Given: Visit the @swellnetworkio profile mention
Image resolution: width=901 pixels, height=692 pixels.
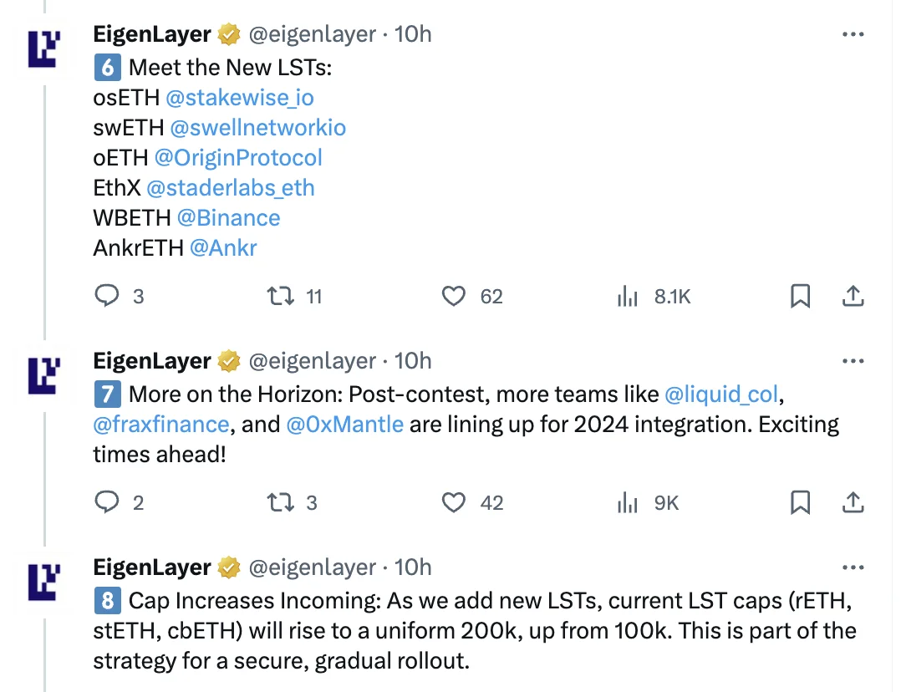Looking at the screenshot, I should 257,128.
